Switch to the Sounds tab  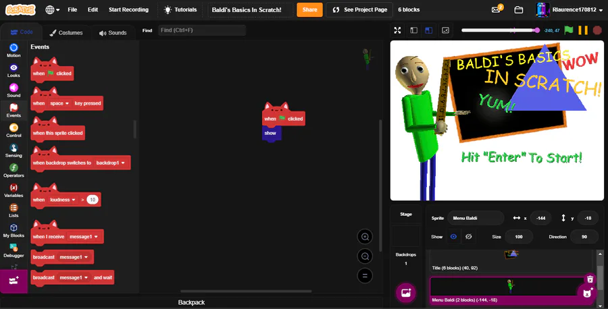pyautogui.click(x=113, y=33)
